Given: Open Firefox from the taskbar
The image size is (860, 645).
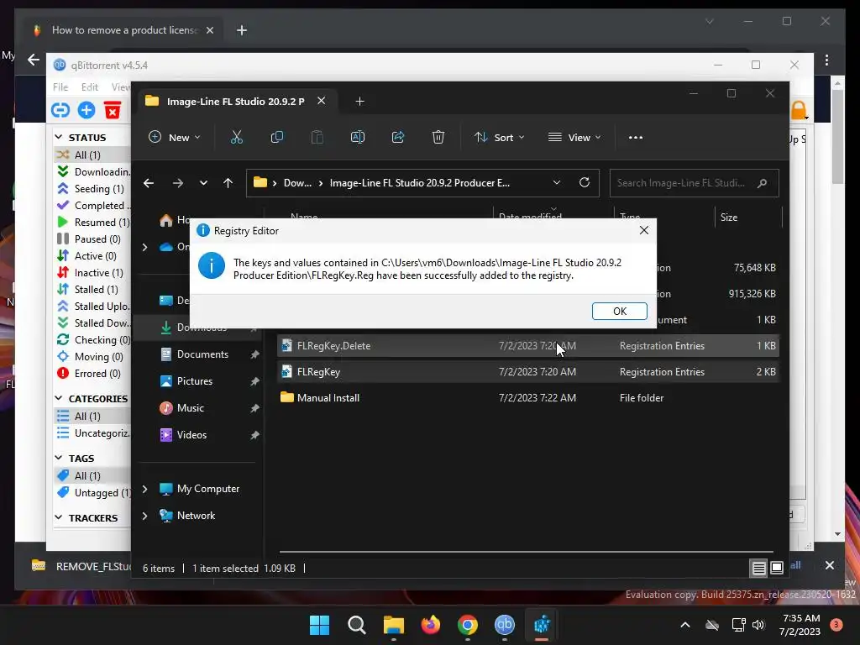Looking at the screenshot, I should point(431,625).
